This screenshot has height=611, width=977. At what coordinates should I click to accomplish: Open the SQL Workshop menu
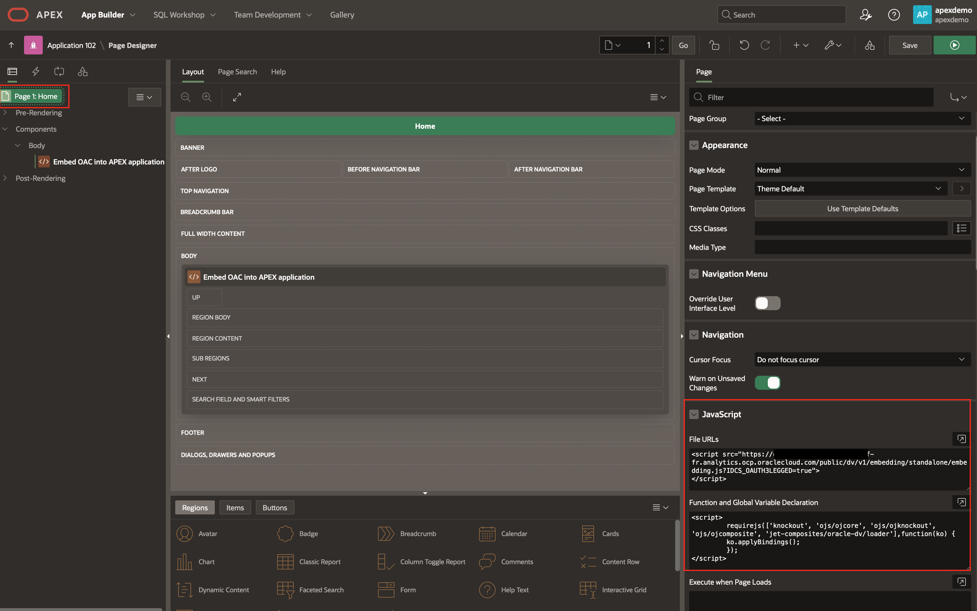(x=184, y=15)
